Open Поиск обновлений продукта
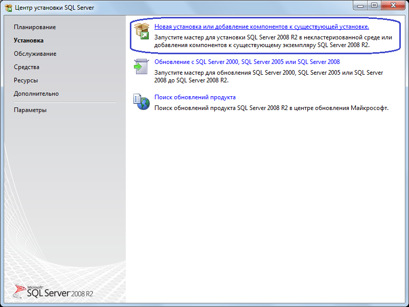The width and height of the screenshot is (409, 307). [195, 97]
